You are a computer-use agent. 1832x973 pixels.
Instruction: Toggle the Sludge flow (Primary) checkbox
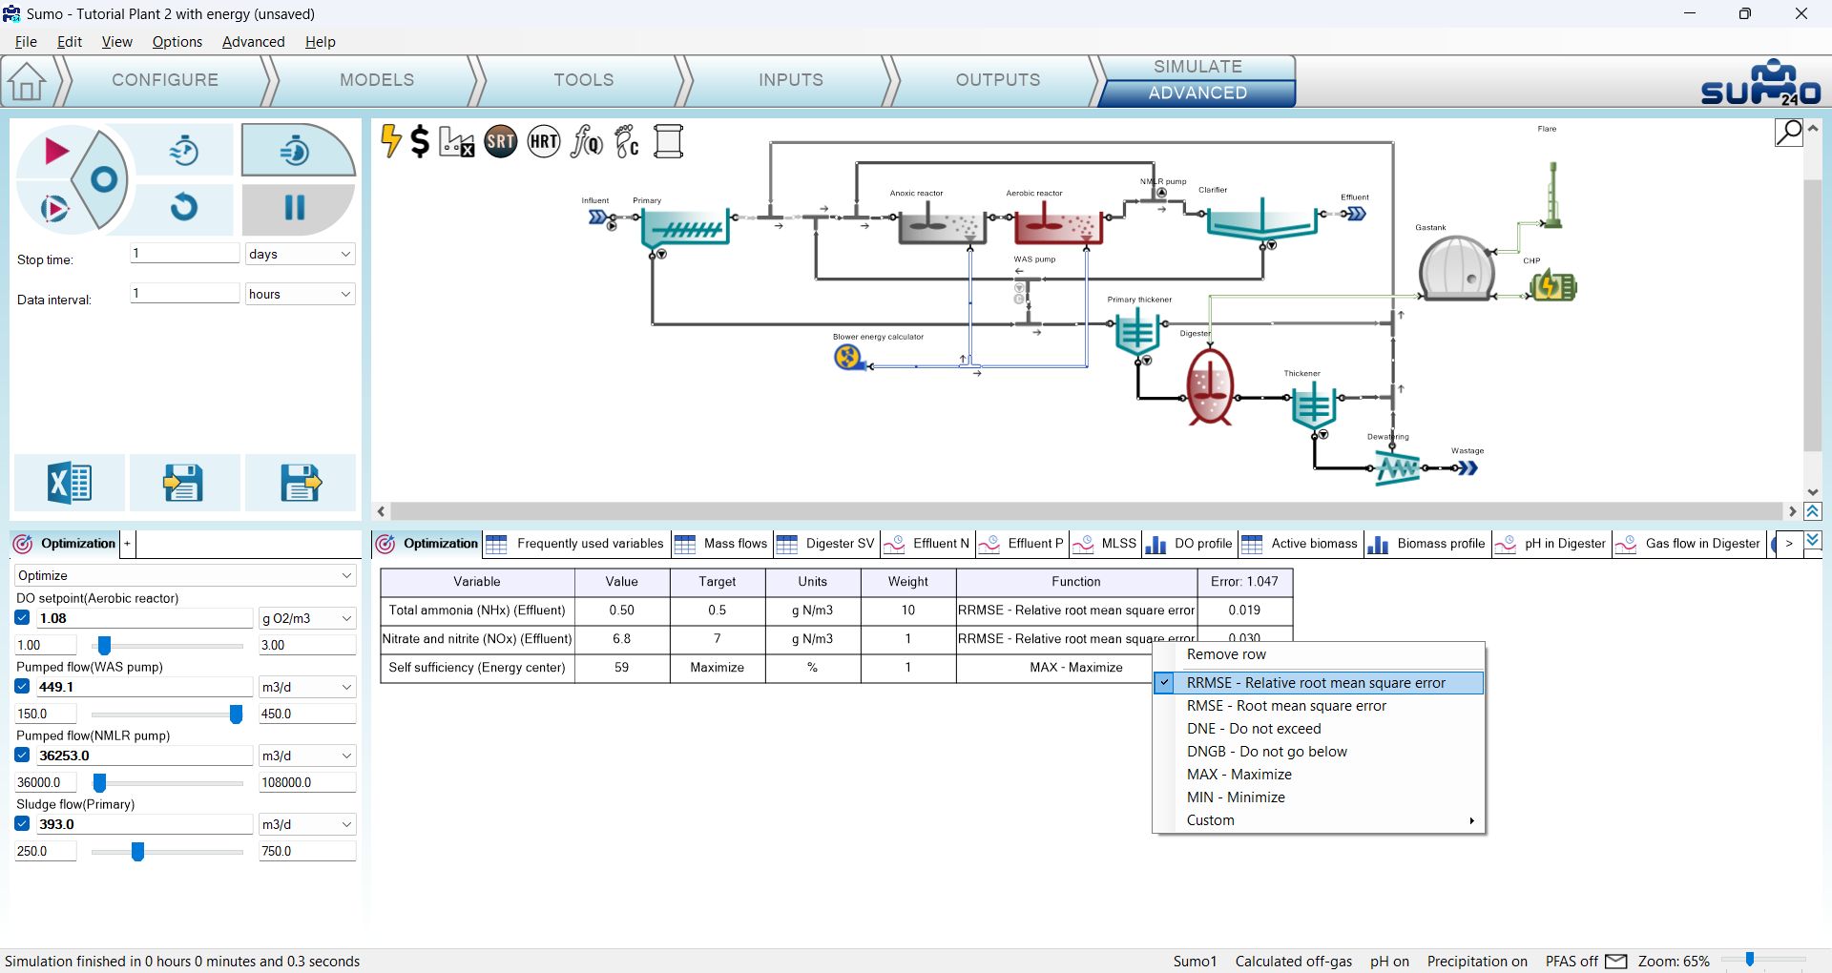pos(23,824)
